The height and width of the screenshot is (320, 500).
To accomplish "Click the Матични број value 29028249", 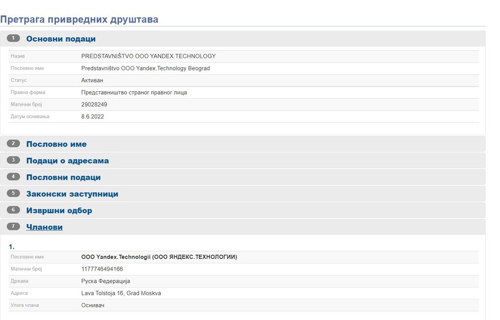I will (x=94, y=105).
